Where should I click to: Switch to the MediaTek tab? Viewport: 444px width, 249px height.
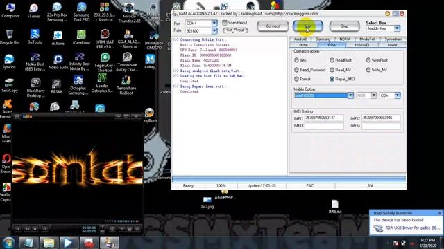[x=367, y=39]
